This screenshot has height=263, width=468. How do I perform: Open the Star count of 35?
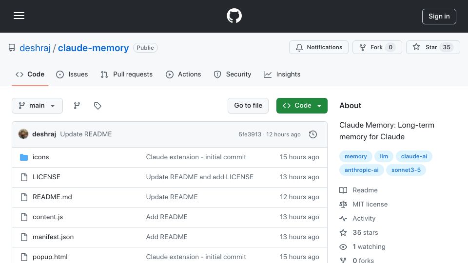pos(447,47)
